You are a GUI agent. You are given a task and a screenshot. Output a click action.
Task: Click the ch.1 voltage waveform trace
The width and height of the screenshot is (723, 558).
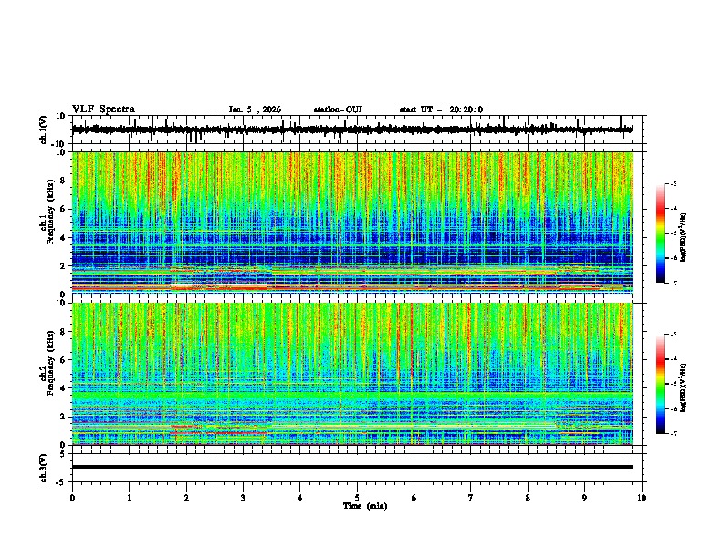(351, 129)
